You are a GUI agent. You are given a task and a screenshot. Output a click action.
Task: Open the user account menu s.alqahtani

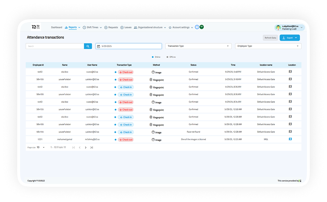pos(289,27)
